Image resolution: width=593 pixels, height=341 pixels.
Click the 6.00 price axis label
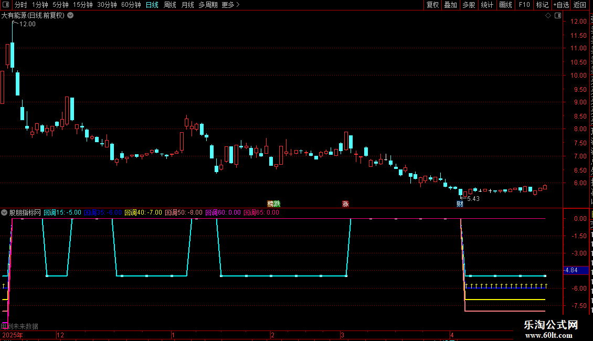580,183
